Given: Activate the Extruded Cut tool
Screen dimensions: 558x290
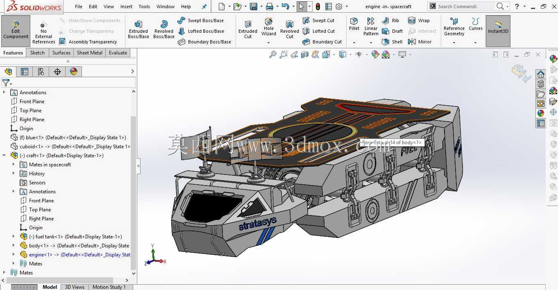Looking at the screenshot, I should tap(248, 29).
